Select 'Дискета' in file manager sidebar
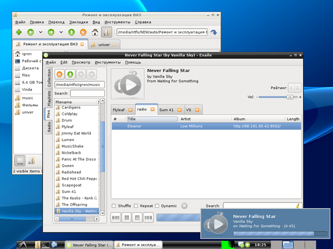This screenshot has height=249, width=333. click(x=30, y=68)
